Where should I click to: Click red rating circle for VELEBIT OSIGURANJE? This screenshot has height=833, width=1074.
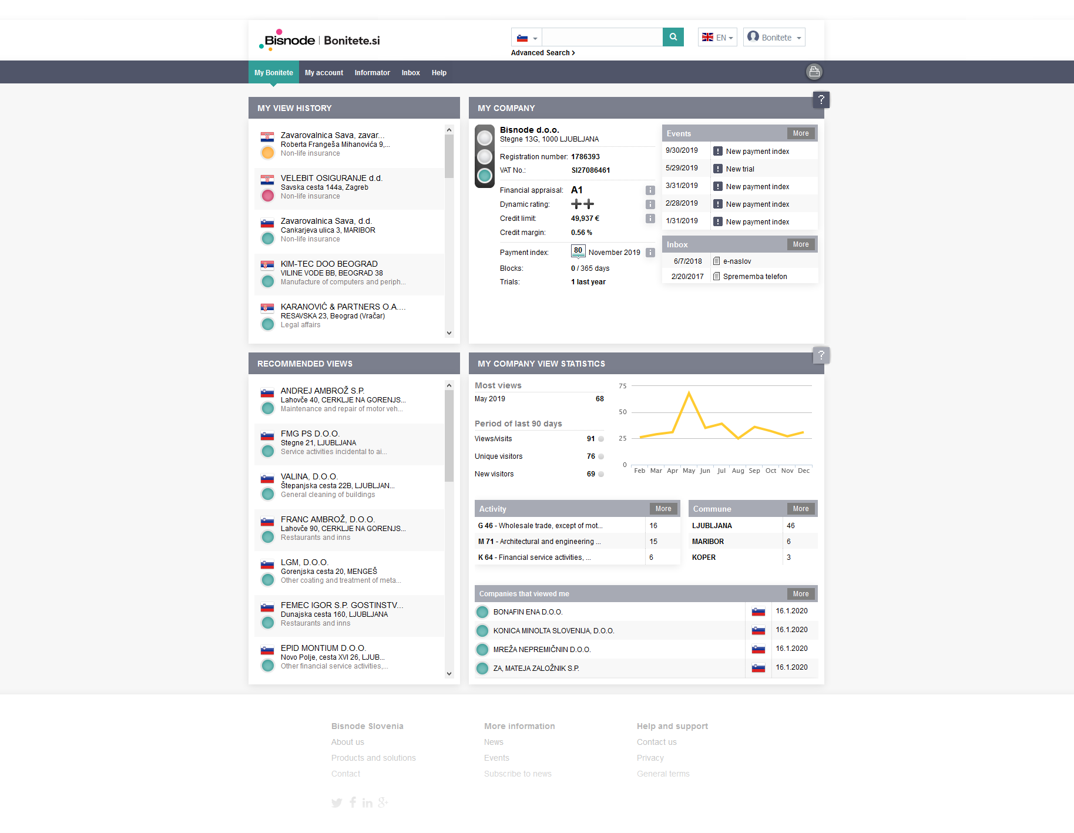click(267, 196)
